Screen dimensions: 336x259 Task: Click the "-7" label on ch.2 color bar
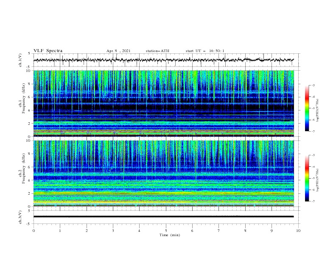pos(313,201)
